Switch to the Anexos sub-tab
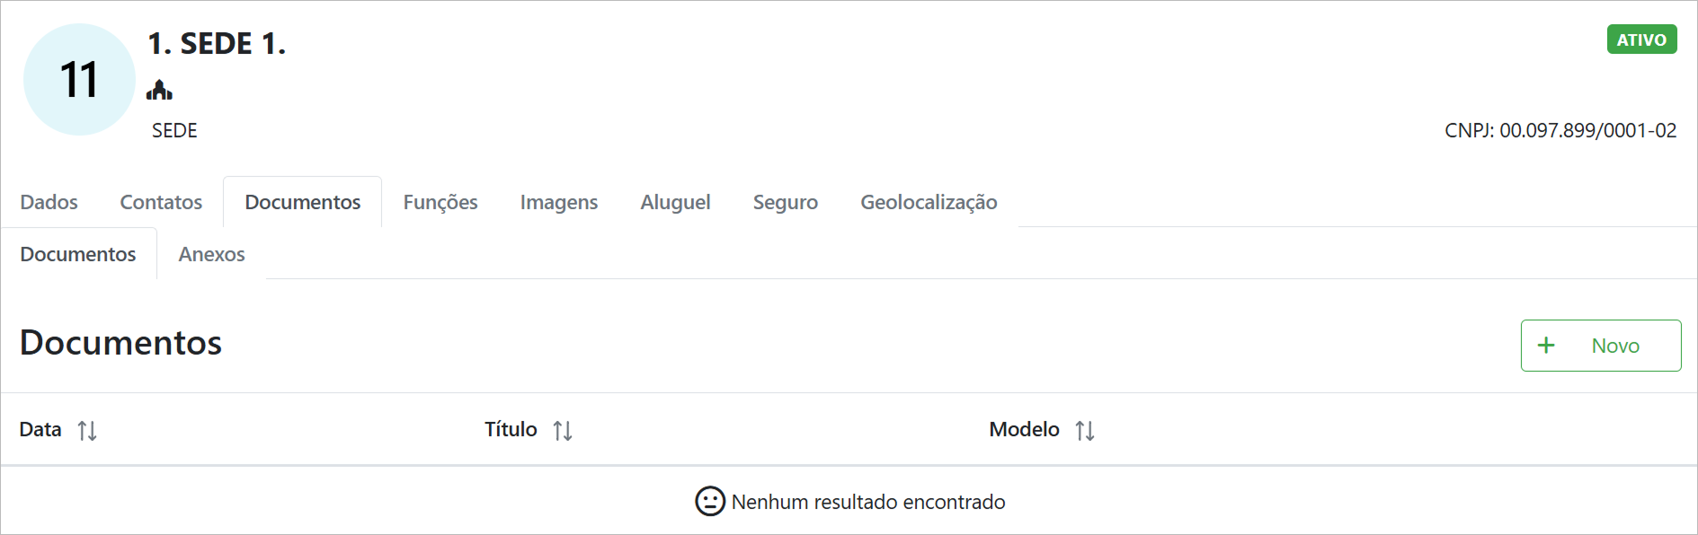 (211, 254)
